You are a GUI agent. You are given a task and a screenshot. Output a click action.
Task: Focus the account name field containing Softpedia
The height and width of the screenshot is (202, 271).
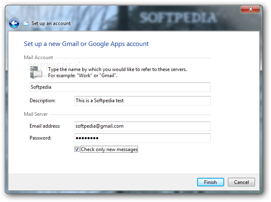coord(120,87)
